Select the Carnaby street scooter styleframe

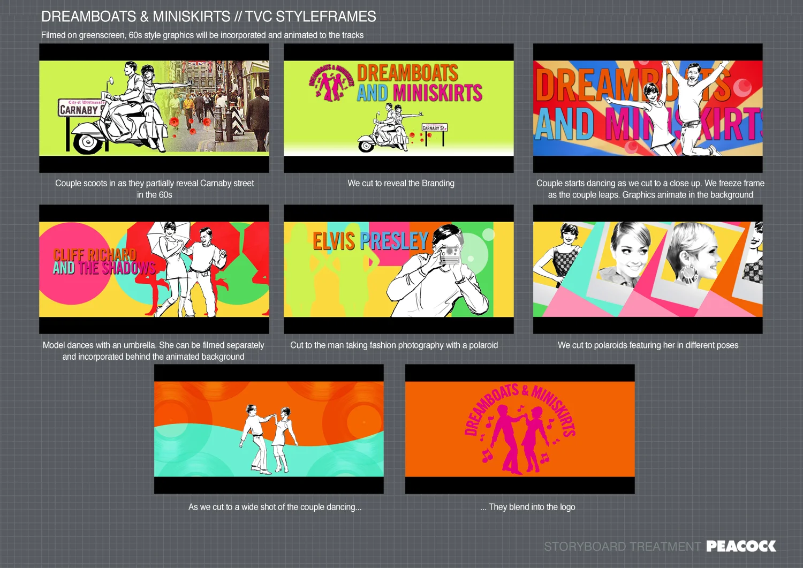point(154,108)
